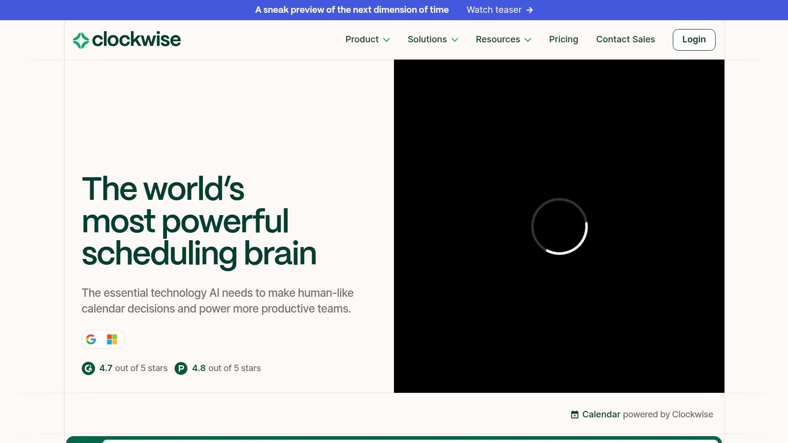Click Calendar powered by Clockwise label
This screenshot has height=443, width=788.
(647, 414)
